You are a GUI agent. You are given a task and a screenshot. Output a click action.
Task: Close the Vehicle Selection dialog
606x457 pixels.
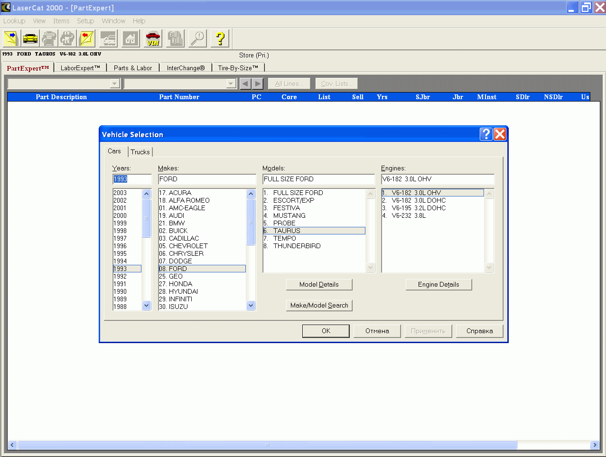point(500,134)
